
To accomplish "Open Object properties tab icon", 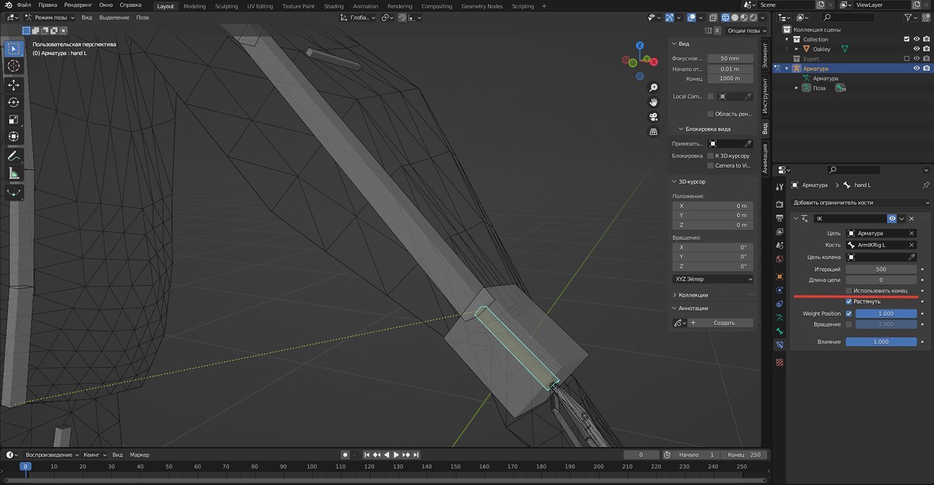I will coord(780,276).
